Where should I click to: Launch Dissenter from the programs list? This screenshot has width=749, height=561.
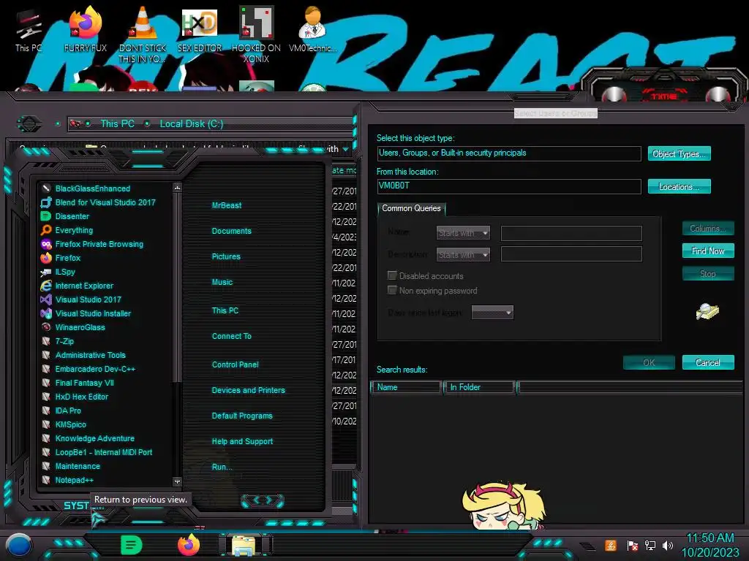pos(72,216)
